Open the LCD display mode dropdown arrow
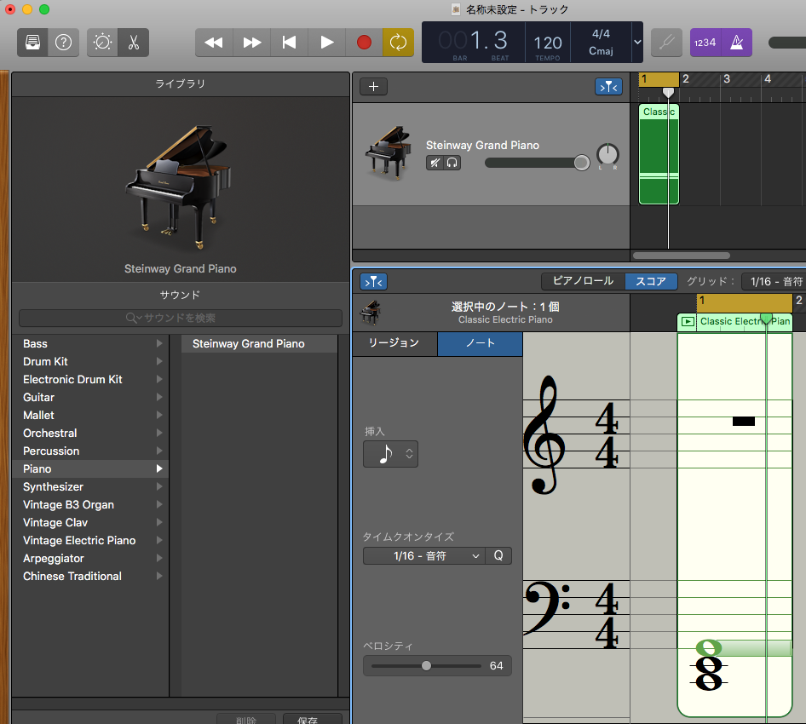Image resolution: width=806 pixels, height=724 pixels. point(637,42)
